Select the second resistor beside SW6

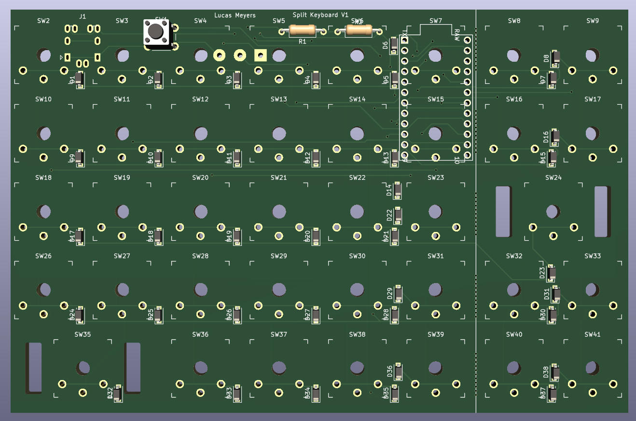(x=359, y=30)
